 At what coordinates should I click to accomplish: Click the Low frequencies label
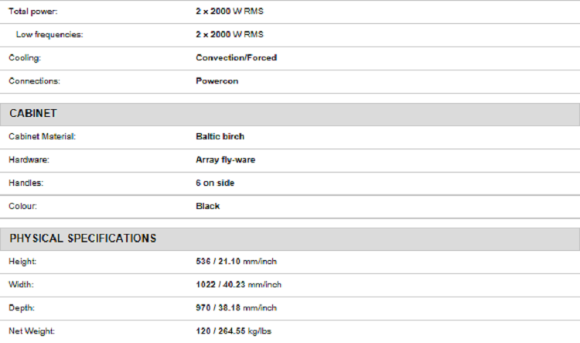tap(49, 35)
